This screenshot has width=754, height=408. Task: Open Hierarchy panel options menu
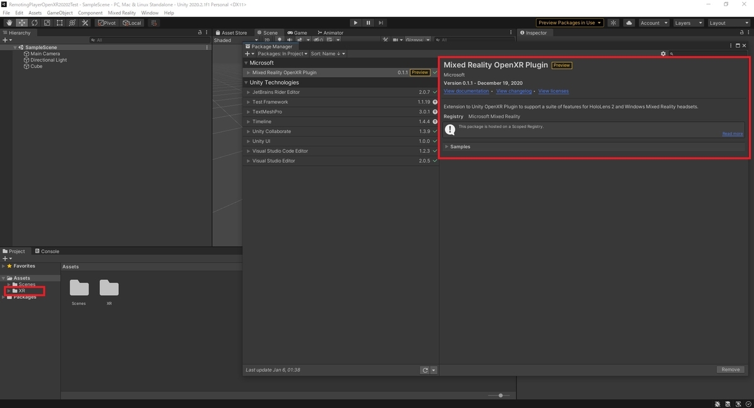[207, 33]
